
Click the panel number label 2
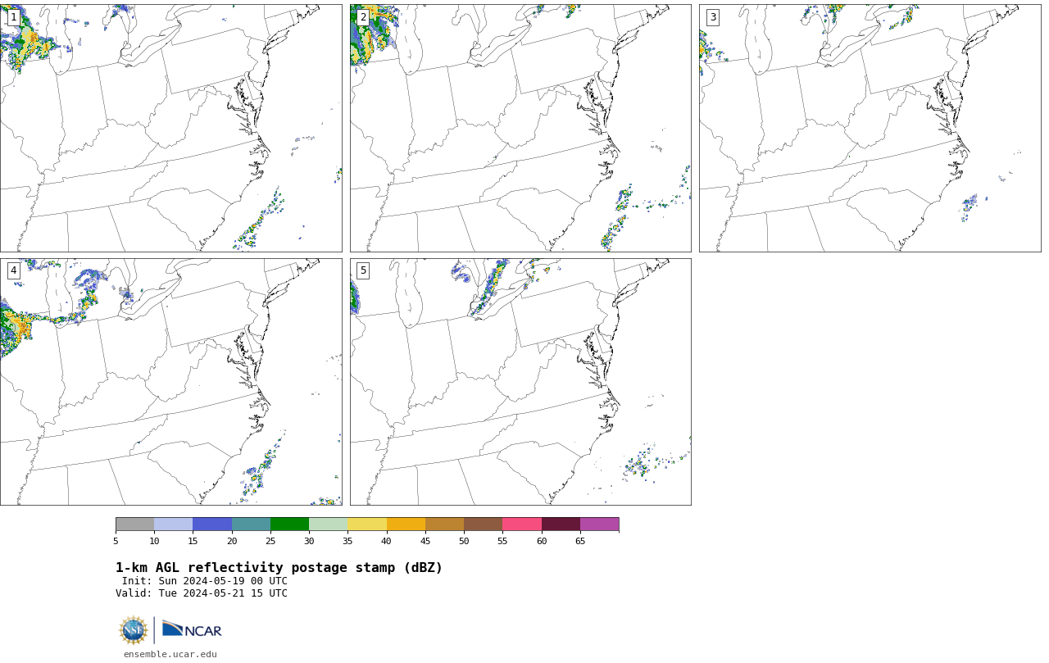[363, 17]
